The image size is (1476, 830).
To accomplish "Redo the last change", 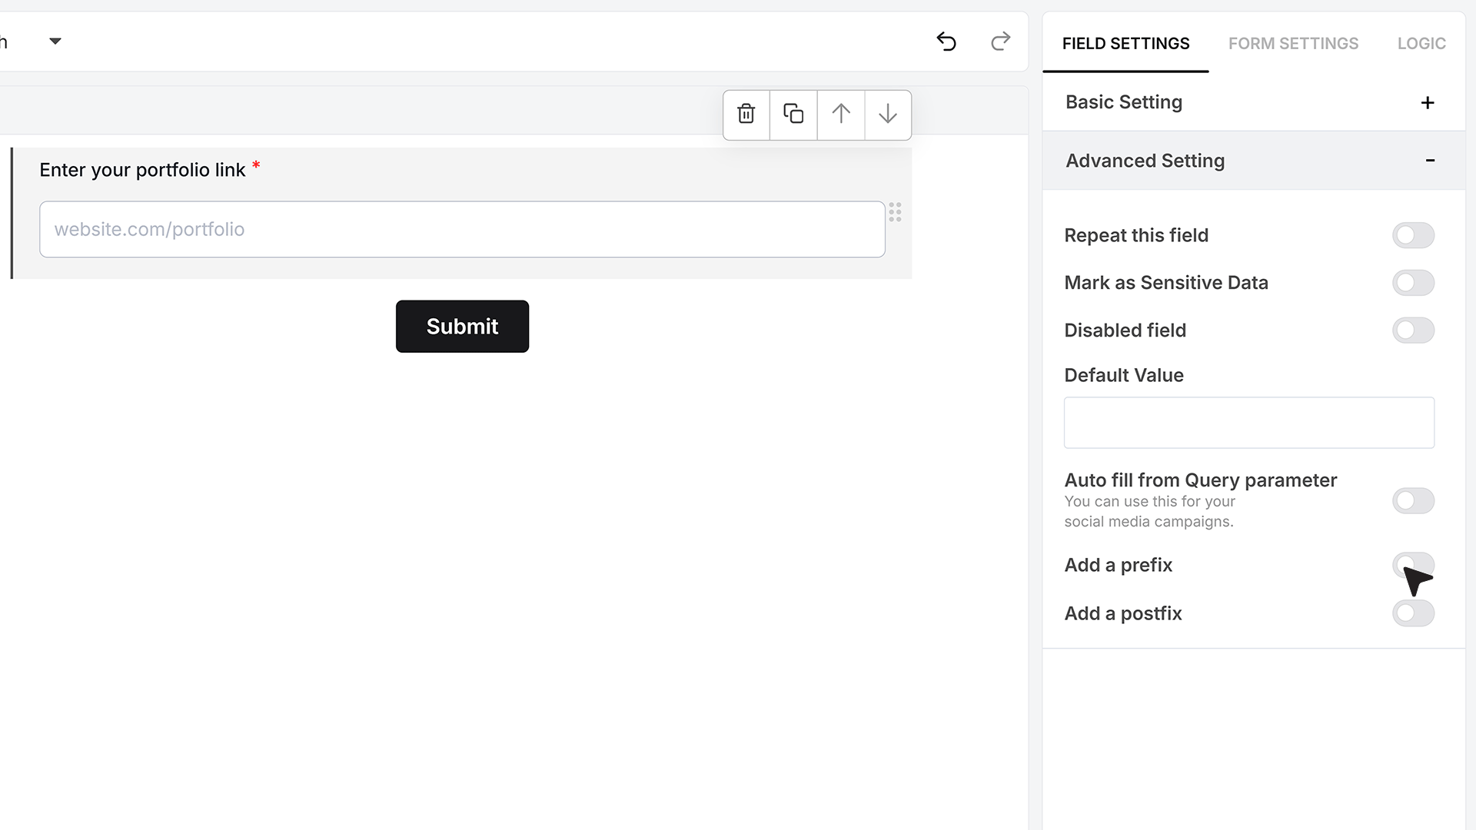I will pyautogui.click(x=1000, y=41).
